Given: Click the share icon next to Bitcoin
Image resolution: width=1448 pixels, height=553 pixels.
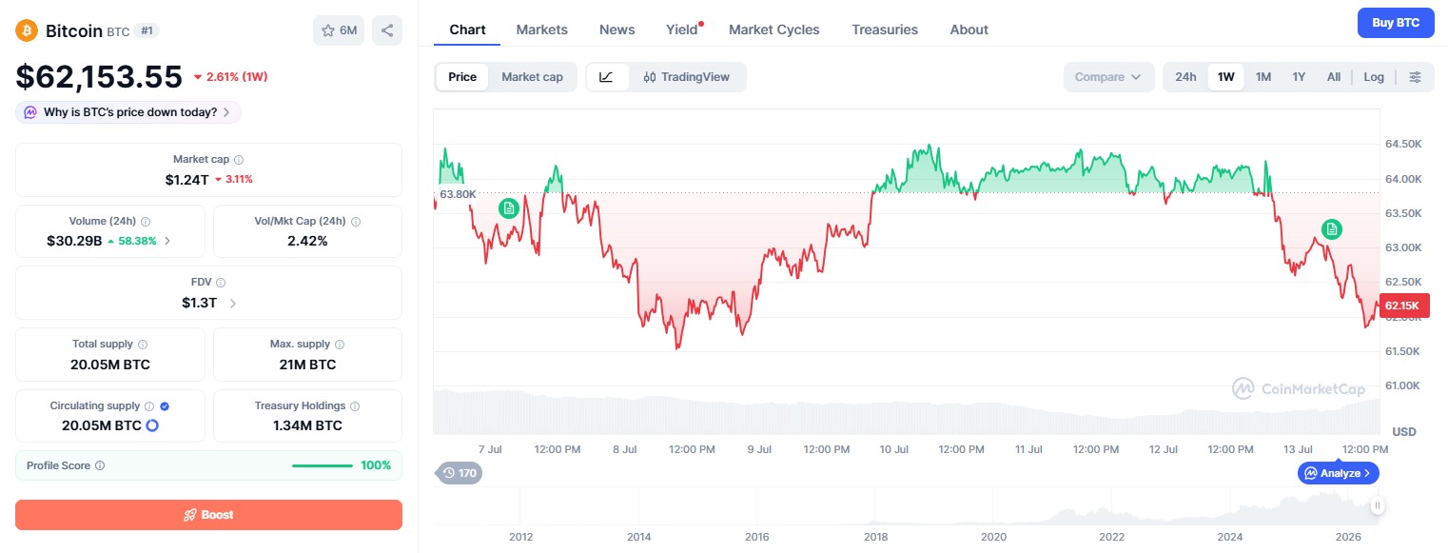Looking at the screenshot, I should (x=387, y=30).
